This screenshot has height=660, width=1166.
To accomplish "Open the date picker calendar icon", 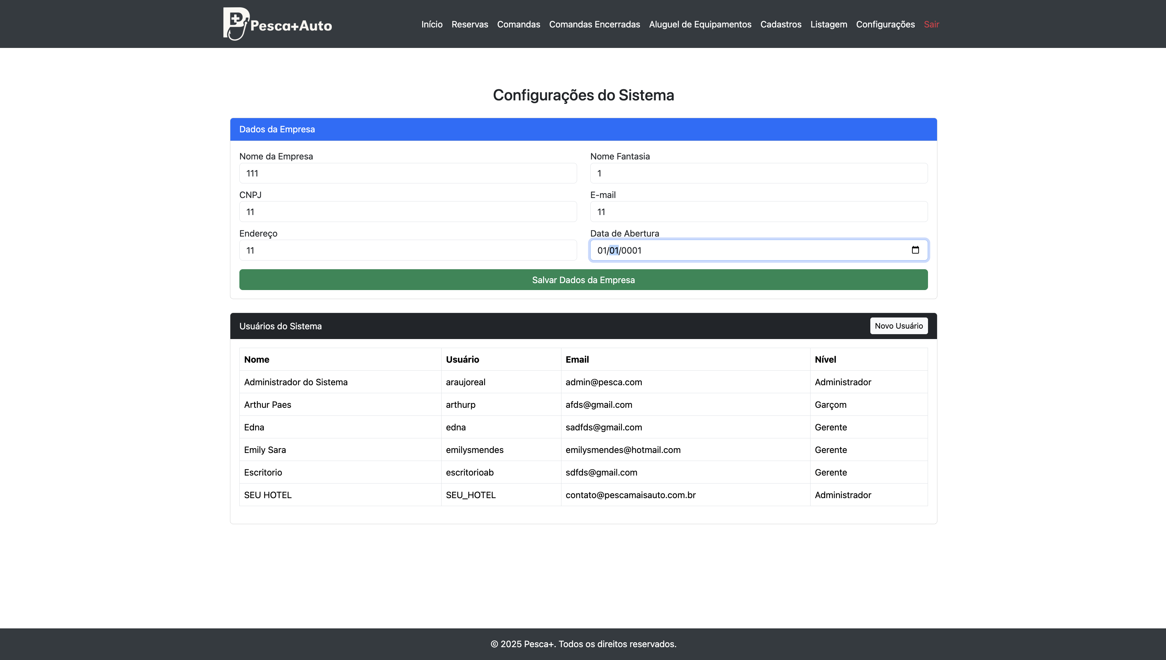I will click(915, 250).
